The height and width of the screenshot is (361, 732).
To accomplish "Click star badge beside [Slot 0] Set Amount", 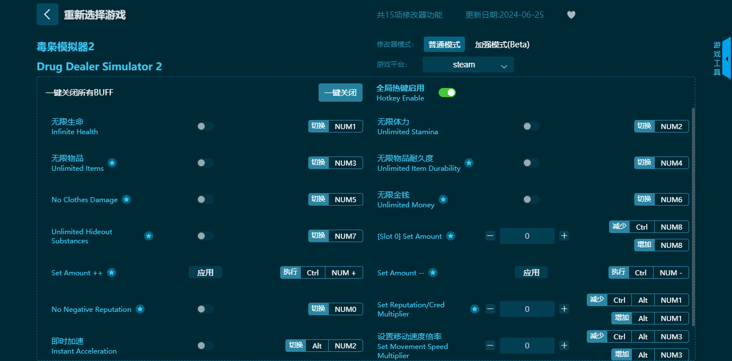I will (x=451, y=236).
